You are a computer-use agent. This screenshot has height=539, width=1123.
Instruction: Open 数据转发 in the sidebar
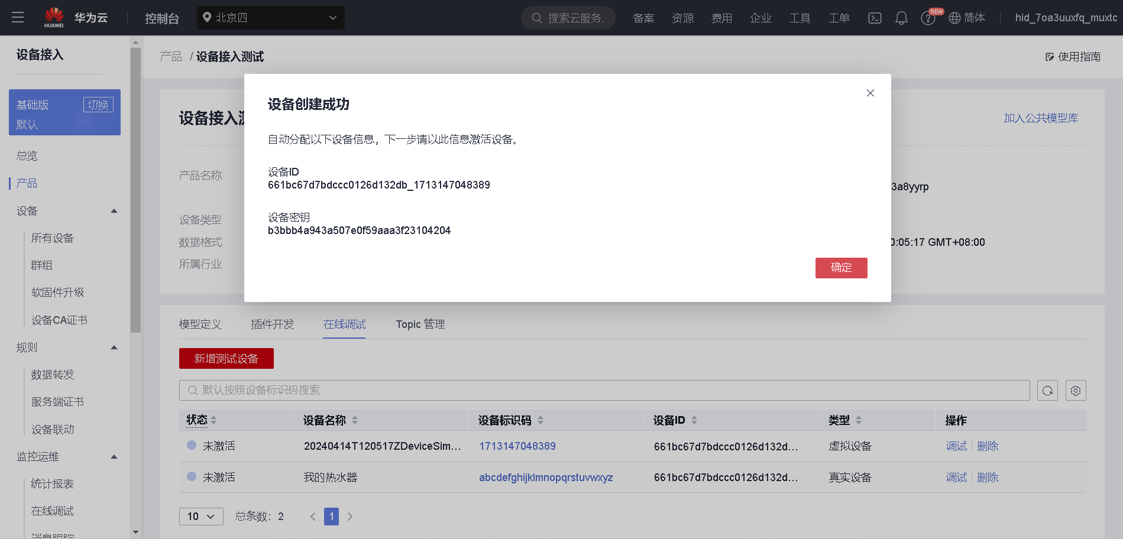[x=53, y=375]
